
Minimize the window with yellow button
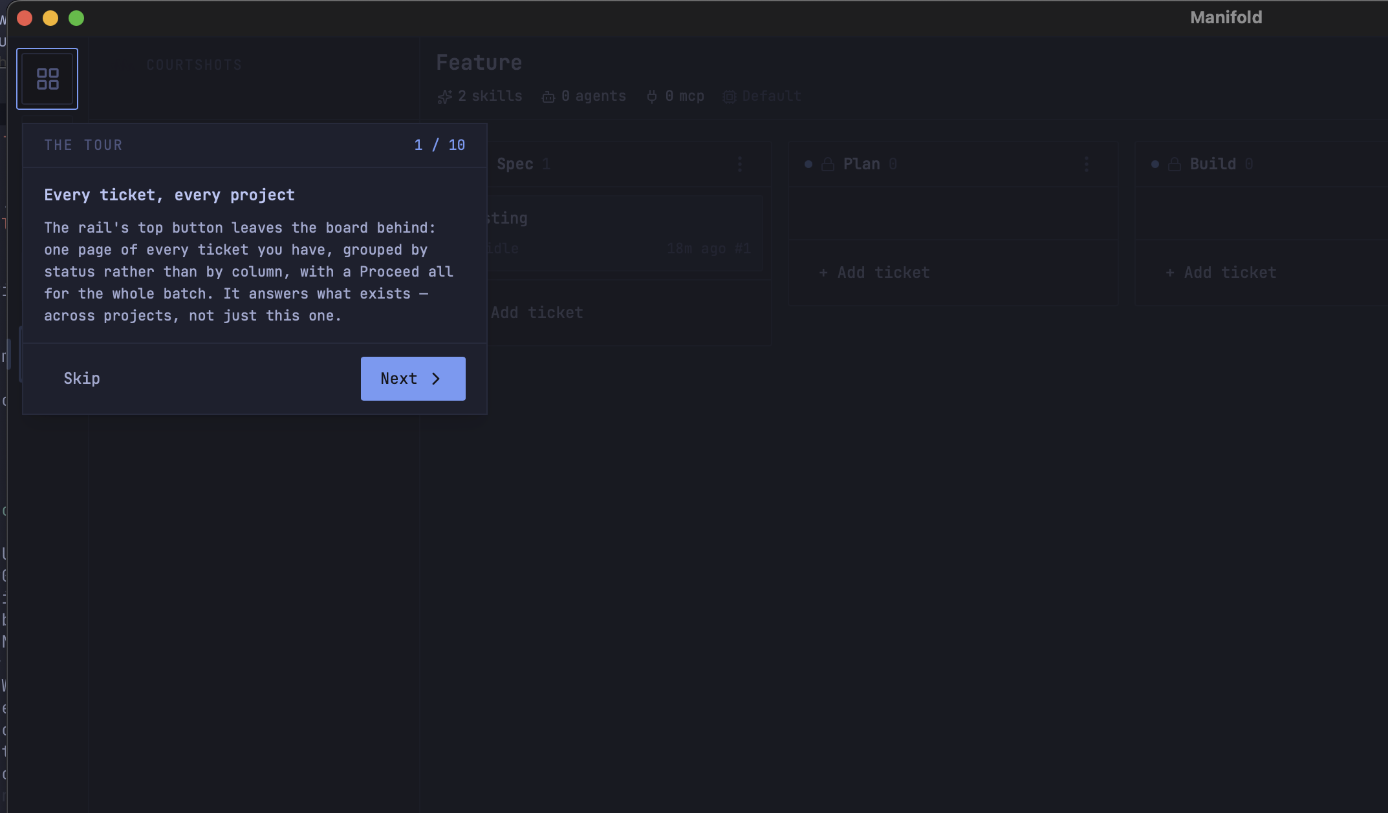(x=50, y=18)
